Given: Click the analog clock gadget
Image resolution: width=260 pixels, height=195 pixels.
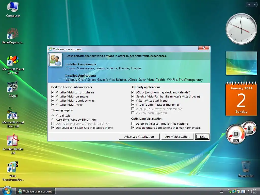Looking at the screenshot, I should (x=241, y=29).
